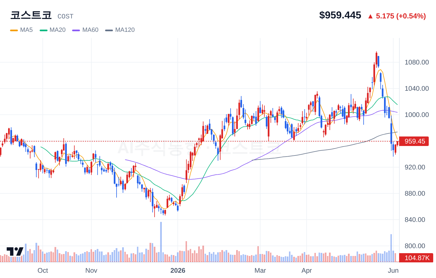Image resolution: width=436 pixels, height=278 pixels.
Task: Click the MA5 orange legend swatch
Action: 14,30
